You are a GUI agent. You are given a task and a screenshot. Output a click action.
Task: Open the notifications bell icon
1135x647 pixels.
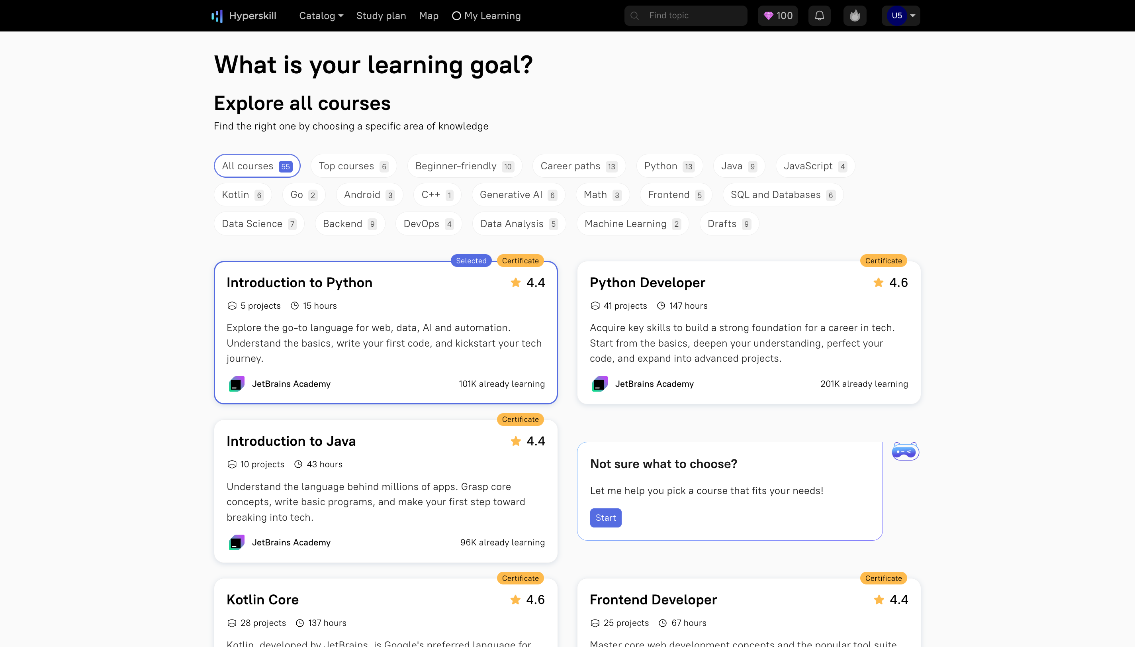click(x=819, y=16)
